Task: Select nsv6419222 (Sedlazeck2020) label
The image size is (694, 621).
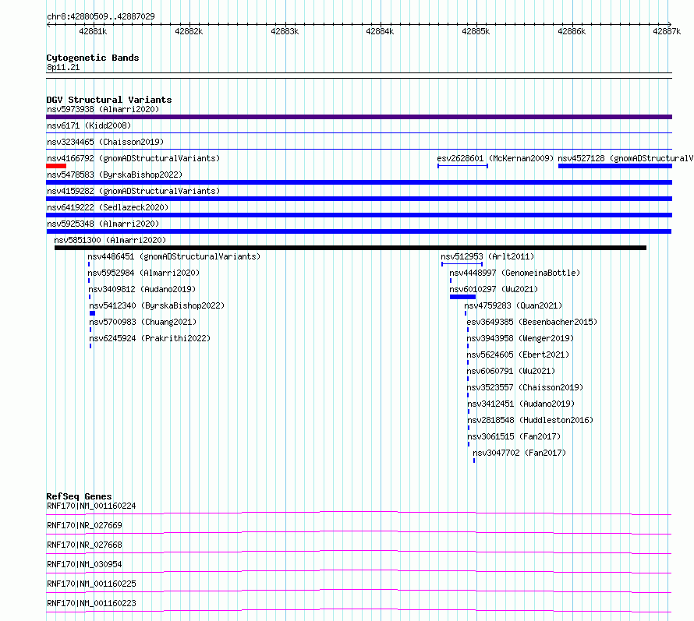Action: point(108,207)
